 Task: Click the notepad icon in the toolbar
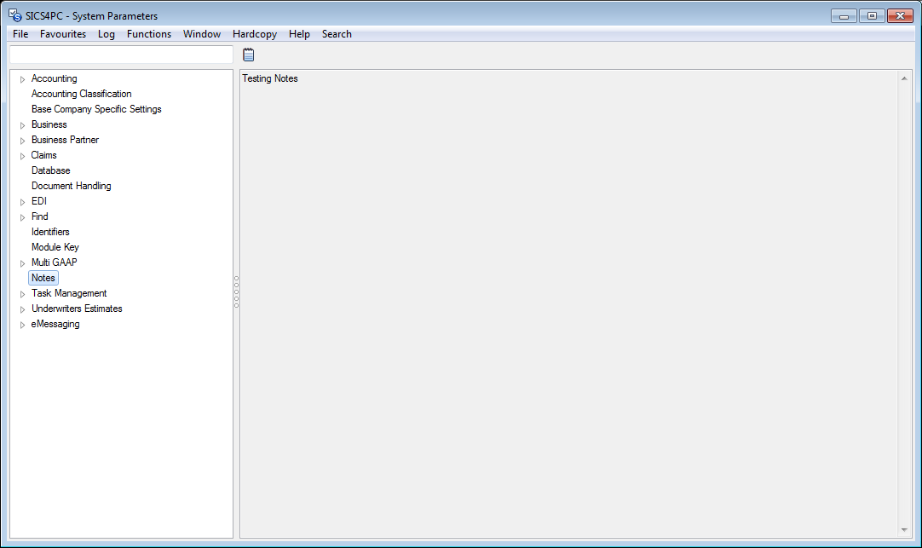[x=249, y=55]
